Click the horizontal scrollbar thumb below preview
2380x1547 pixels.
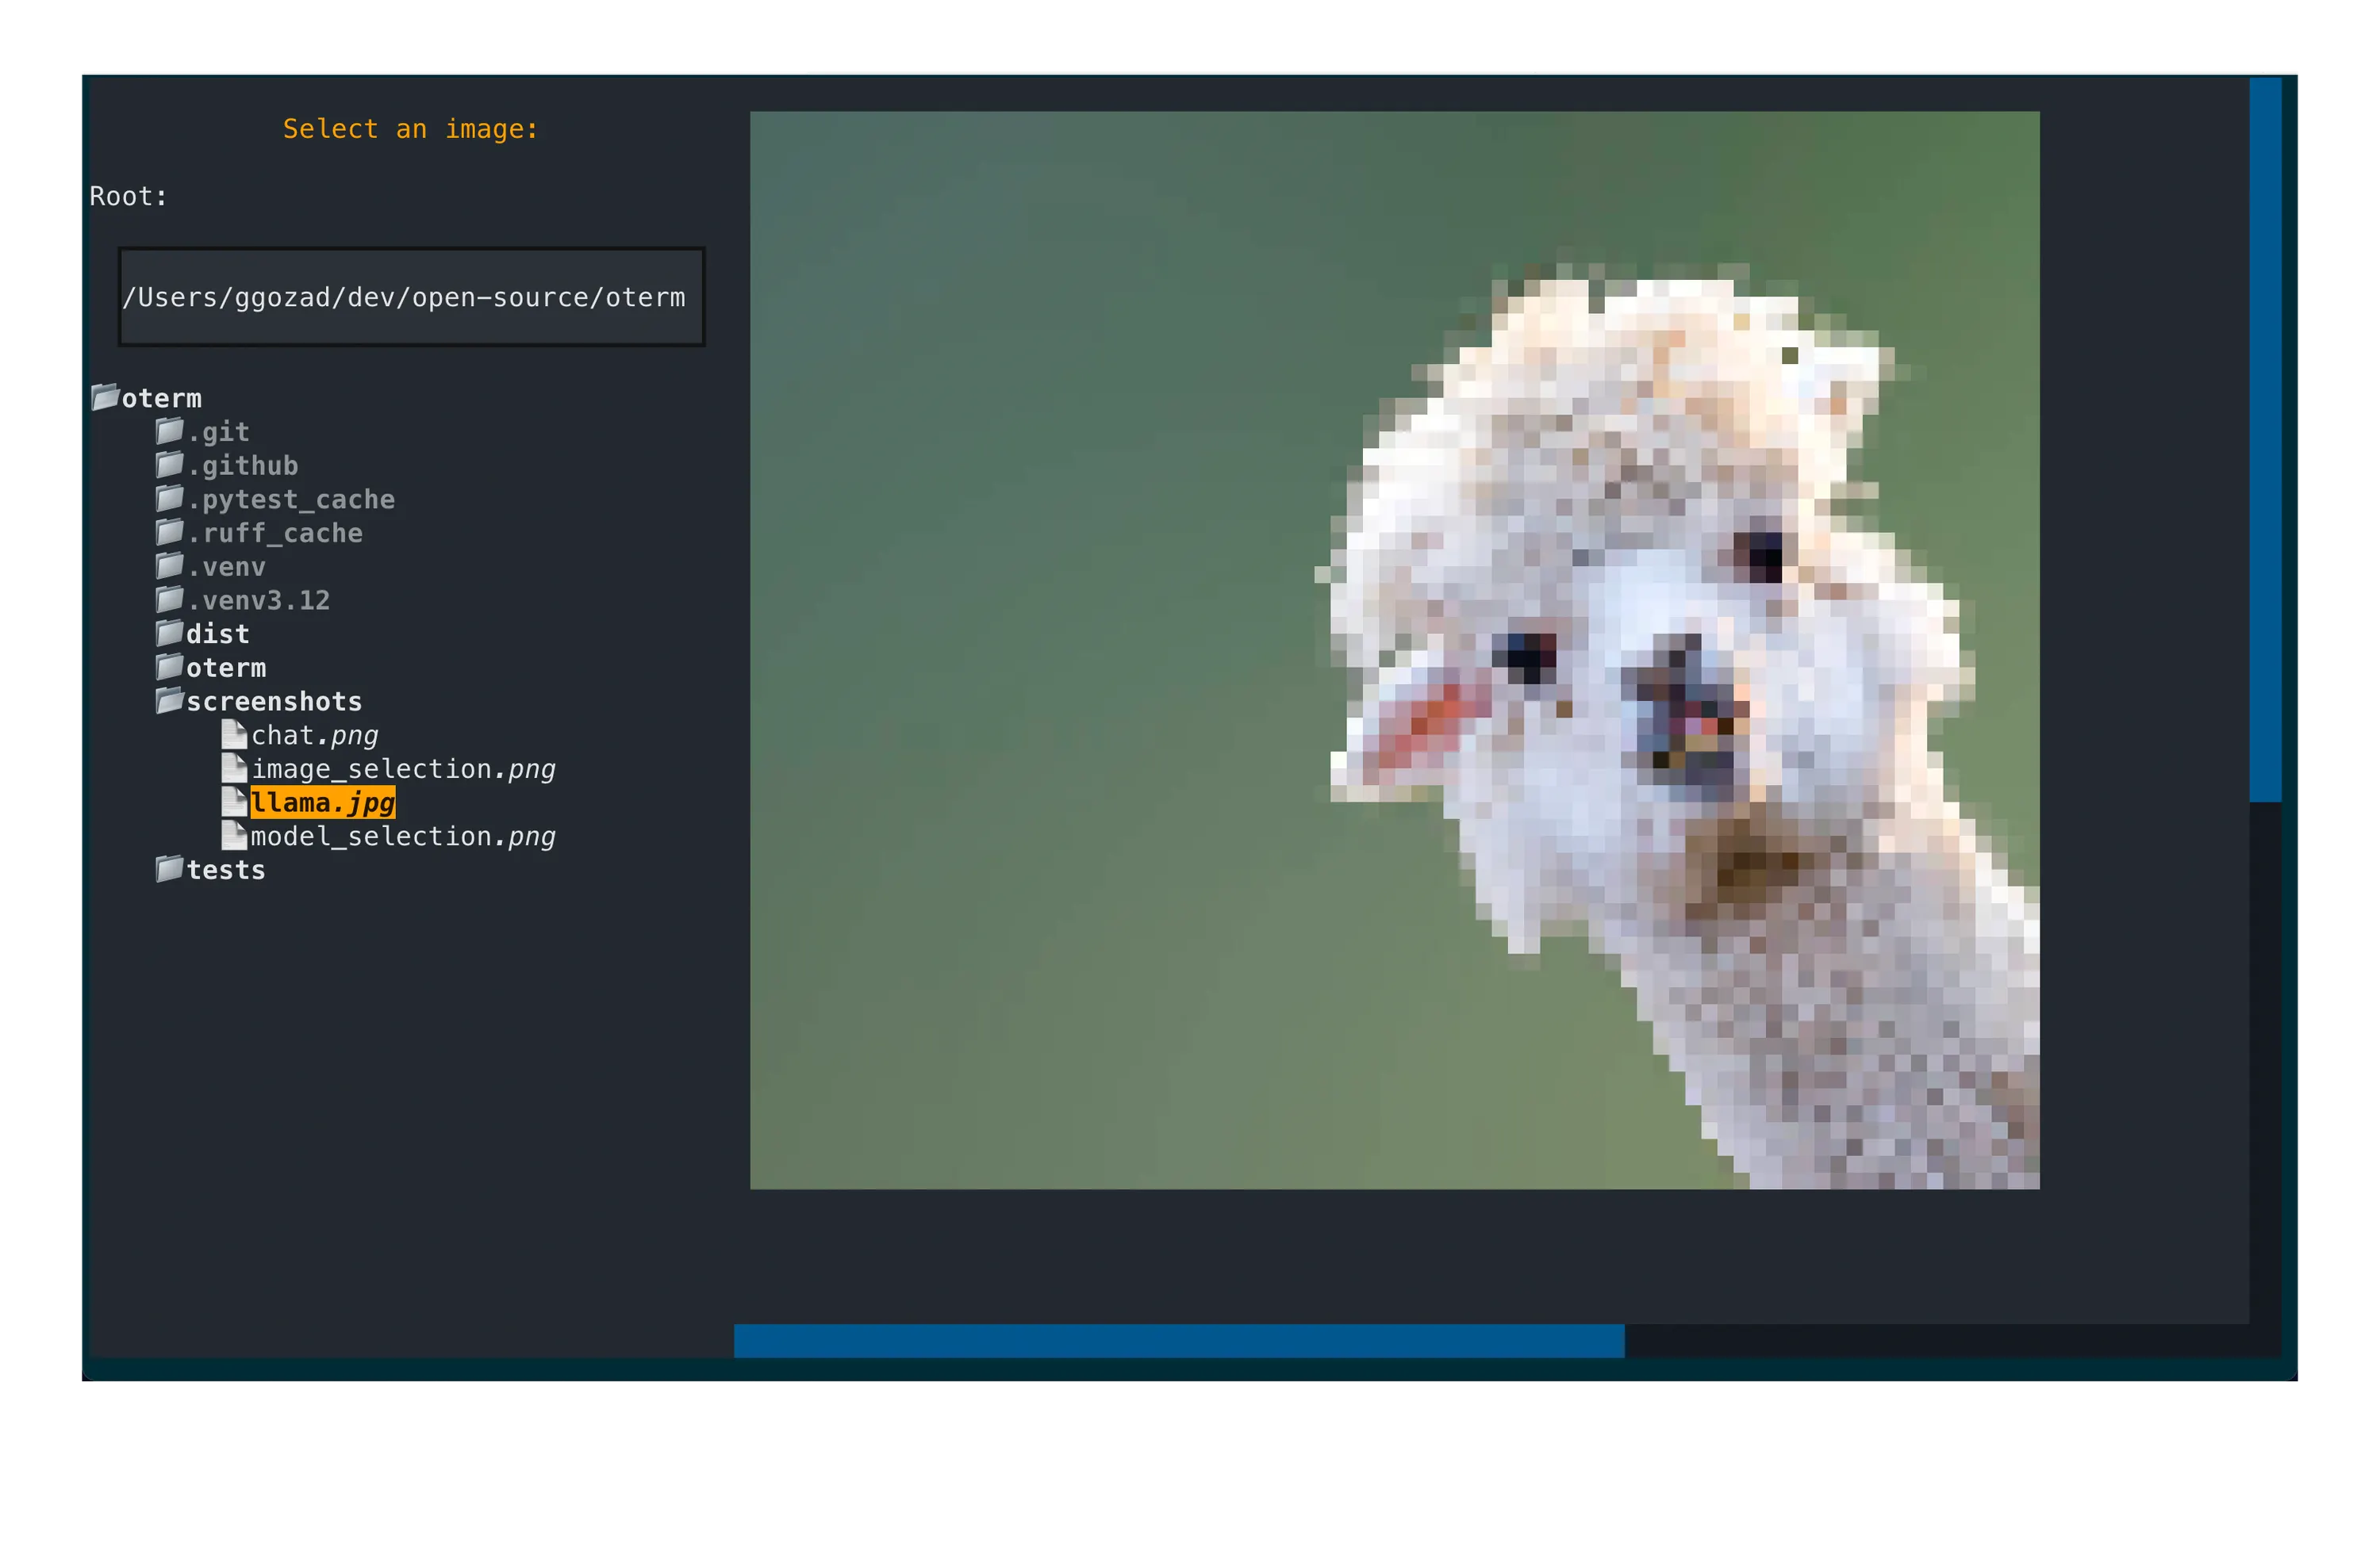tap(1179, 1341)
